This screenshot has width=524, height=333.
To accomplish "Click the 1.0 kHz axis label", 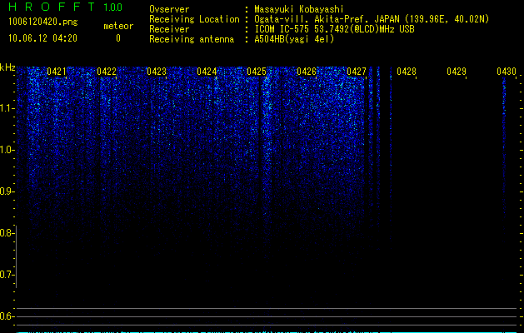I will pos(7,150).
